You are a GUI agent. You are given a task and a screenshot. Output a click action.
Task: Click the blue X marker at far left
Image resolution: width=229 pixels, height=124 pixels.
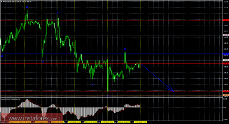[x=2, y=56]
